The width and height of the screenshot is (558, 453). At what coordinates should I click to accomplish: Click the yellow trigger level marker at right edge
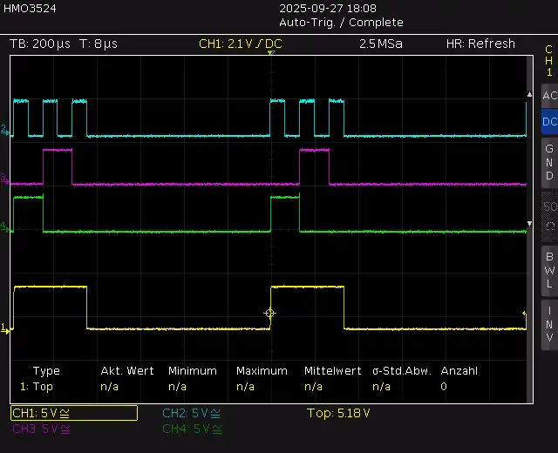[x=525, y=314]
